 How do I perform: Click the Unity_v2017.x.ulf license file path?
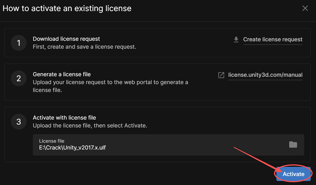(x=72, y=148)
